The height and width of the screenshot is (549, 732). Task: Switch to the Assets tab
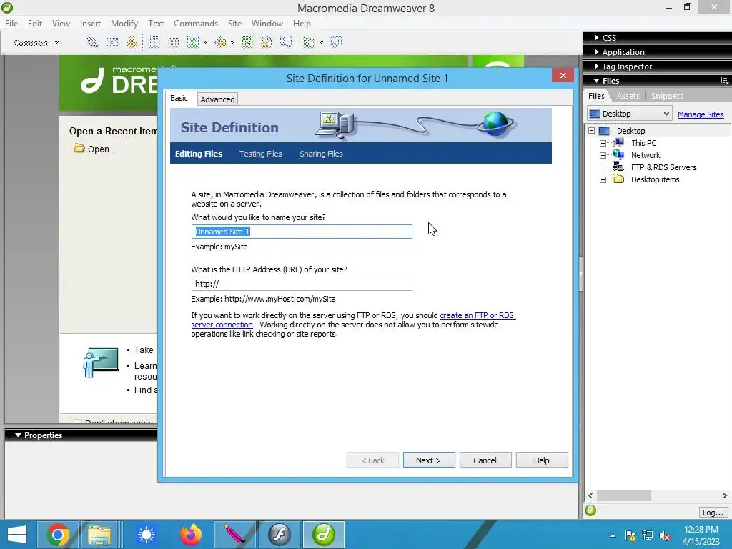coord(628,96)
